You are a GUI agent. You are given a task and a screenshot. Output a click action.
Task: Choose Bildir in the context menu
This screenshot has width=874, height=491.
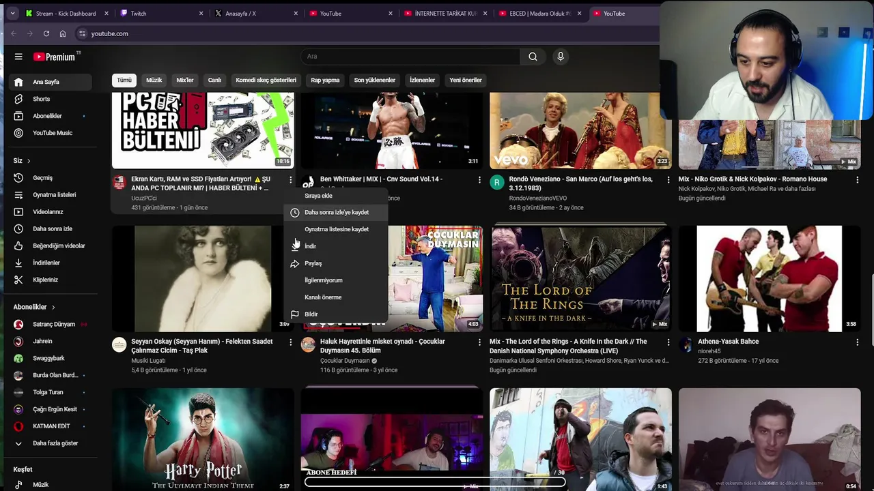[336, 314]
